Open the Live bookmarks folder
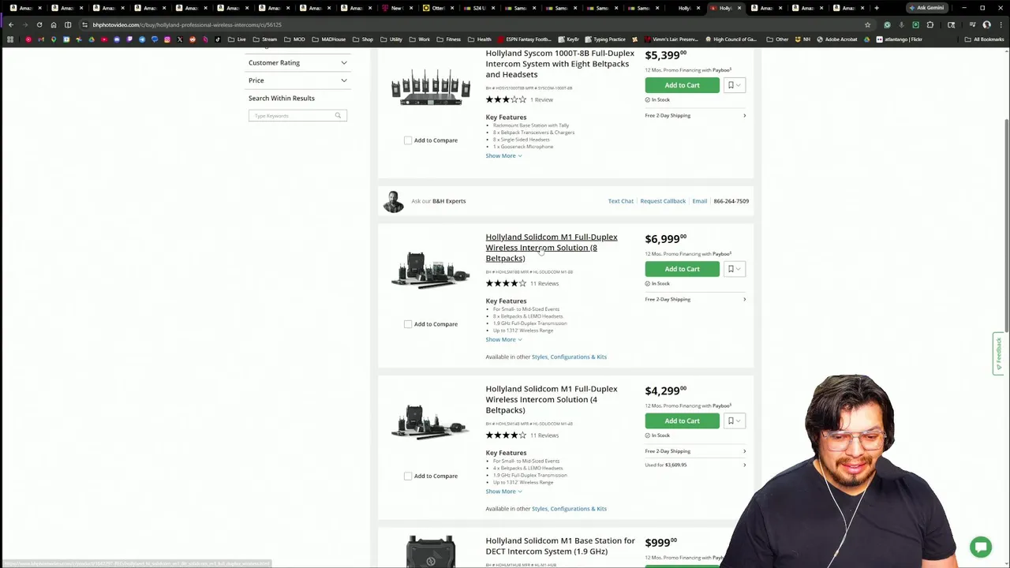The image size is (1010, 568). 237,39
